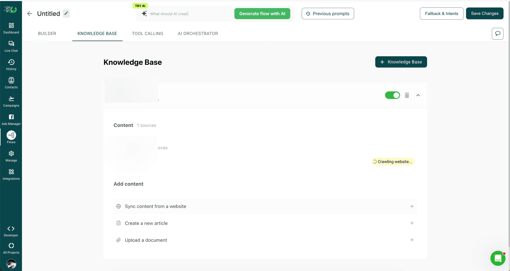
Task: Edit the Untitled flow name pencil icon
Action: 66,13
